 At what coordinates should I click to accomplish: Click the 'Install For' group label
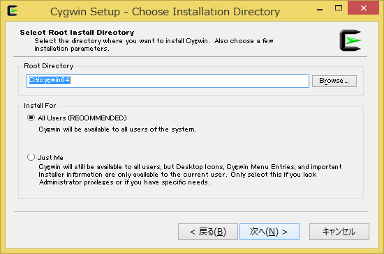(40, 105)
